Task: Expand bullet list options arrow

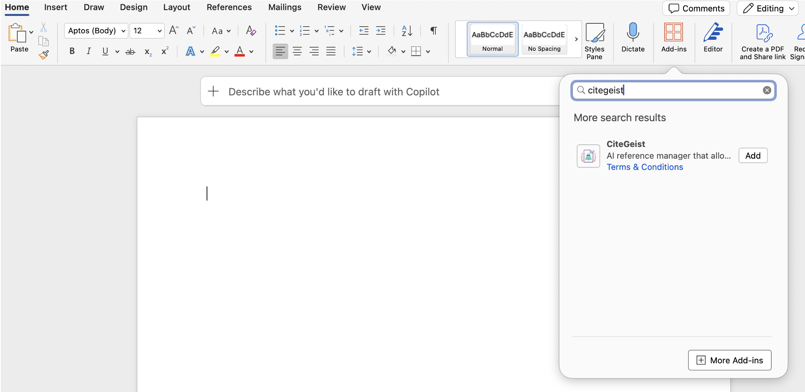Action: coord(292,31)
